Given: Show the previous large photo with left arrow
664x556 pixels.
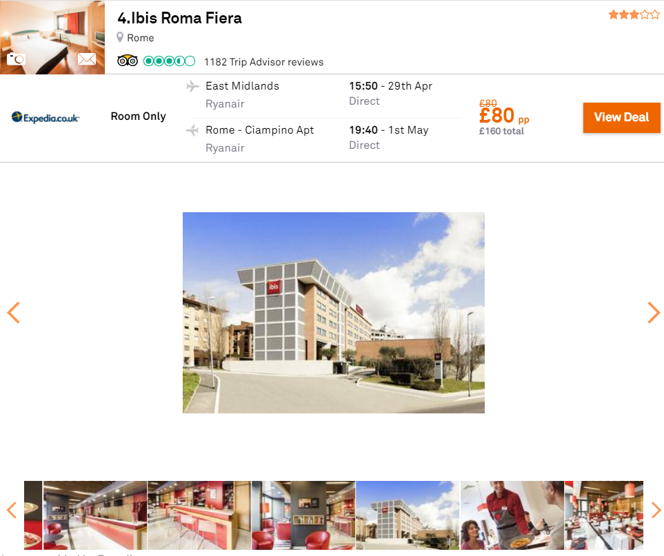Looking at the screenshot, I should (14, 313).
